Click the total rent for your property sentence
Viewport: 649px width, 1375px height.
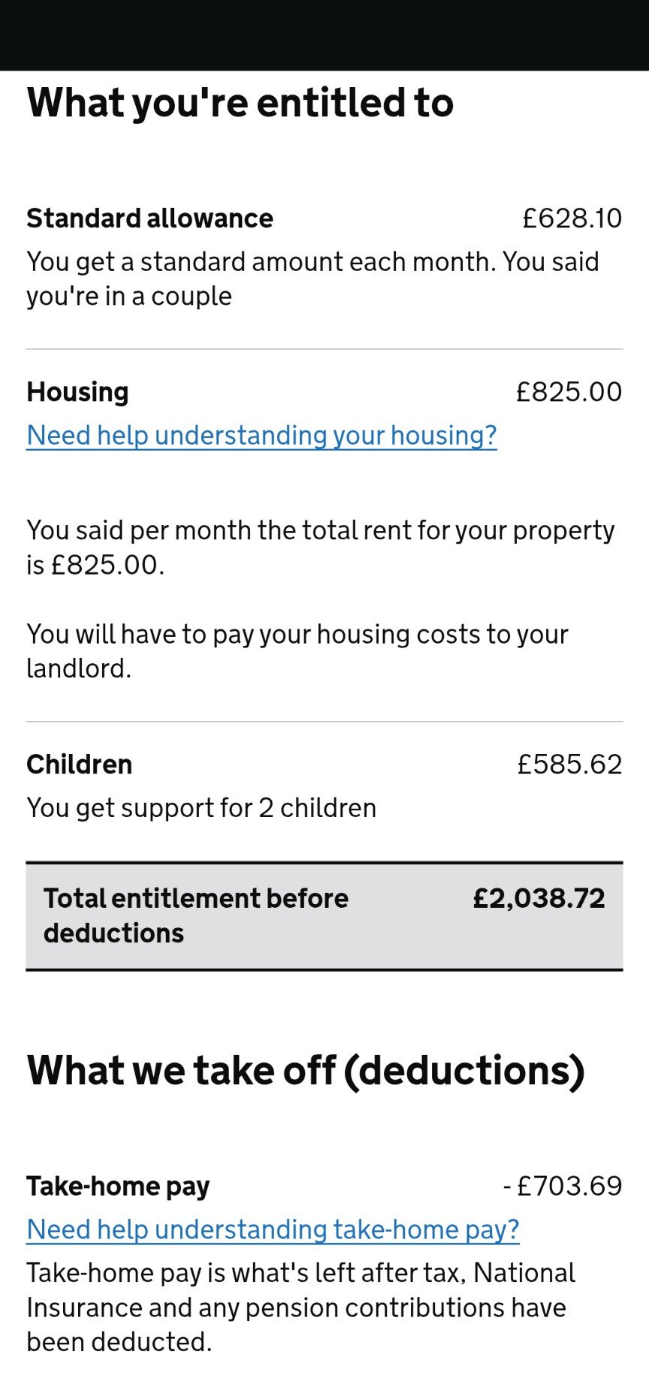320,547
